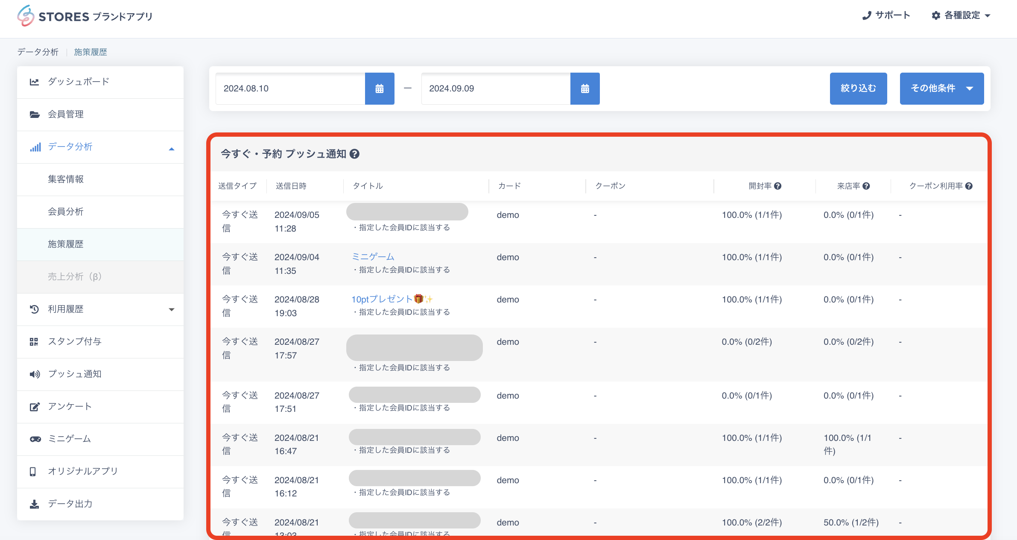Click the mini game controller icon

[35, 439]
